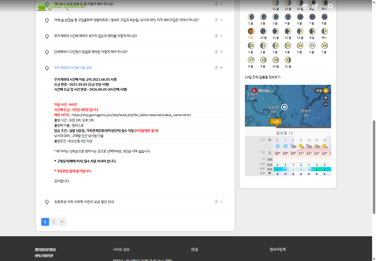
Task: Click the 안내 footer heading link
Action: click(x=194, y=250)
